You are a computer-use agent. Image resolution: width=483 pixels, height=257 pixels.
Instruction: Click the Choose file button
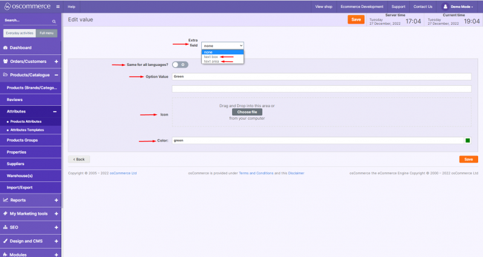[x=247, y=112]
